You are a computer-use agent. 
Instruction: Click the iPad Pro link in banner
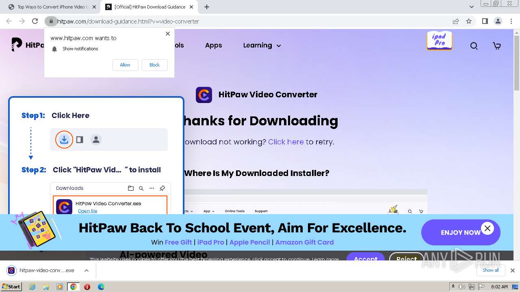[x=211, y=242]
